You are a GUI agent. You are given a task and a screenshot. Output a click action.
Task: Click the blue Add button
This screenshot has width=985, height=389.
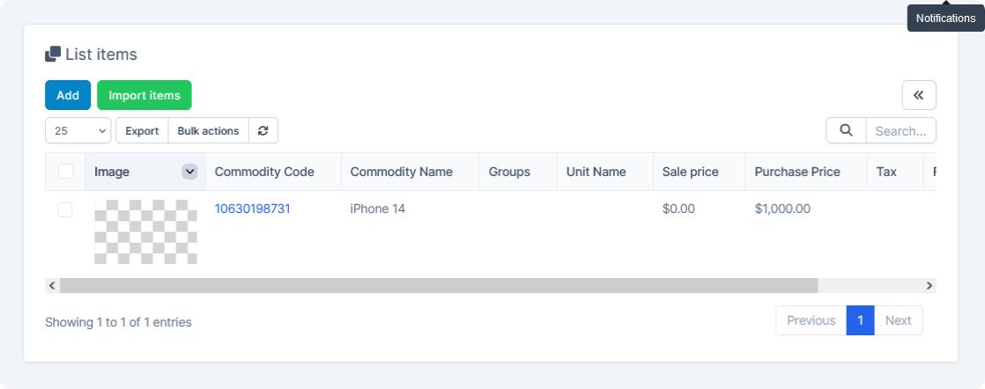point(68,95)
